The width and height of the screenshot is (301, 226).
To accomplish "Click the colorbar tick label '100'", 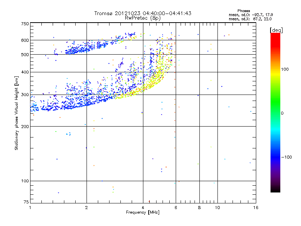I will 285,69.
